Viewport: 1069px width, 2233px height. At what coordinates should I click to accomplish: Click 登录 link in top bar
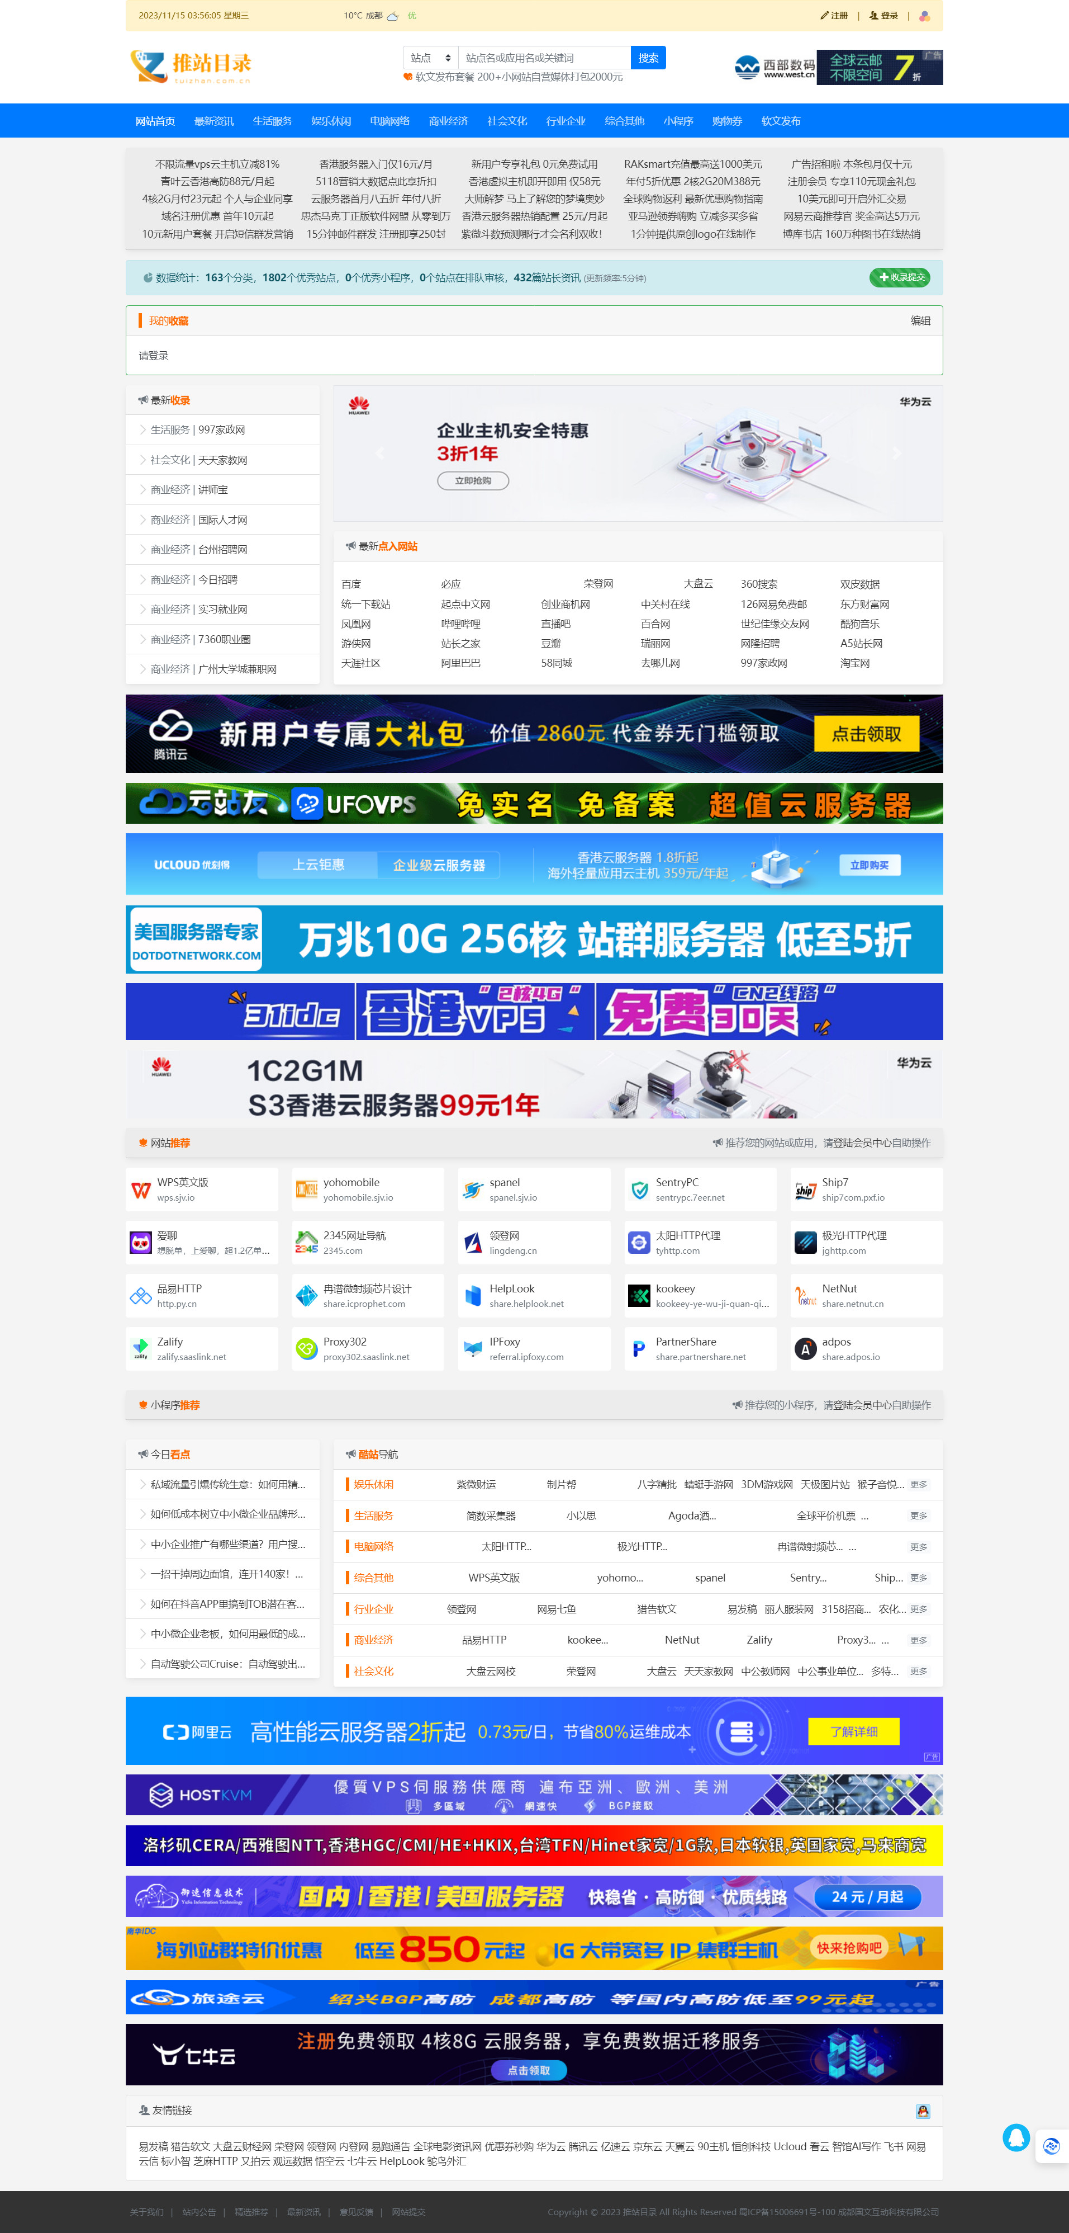(x=883, y=16)
